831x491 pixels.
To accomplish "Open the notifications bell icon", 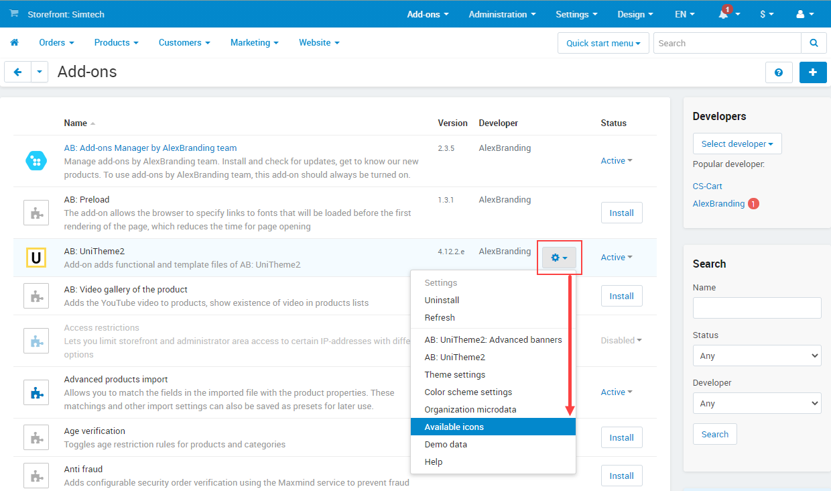I will pyautogui.click(x=724, y=15).
